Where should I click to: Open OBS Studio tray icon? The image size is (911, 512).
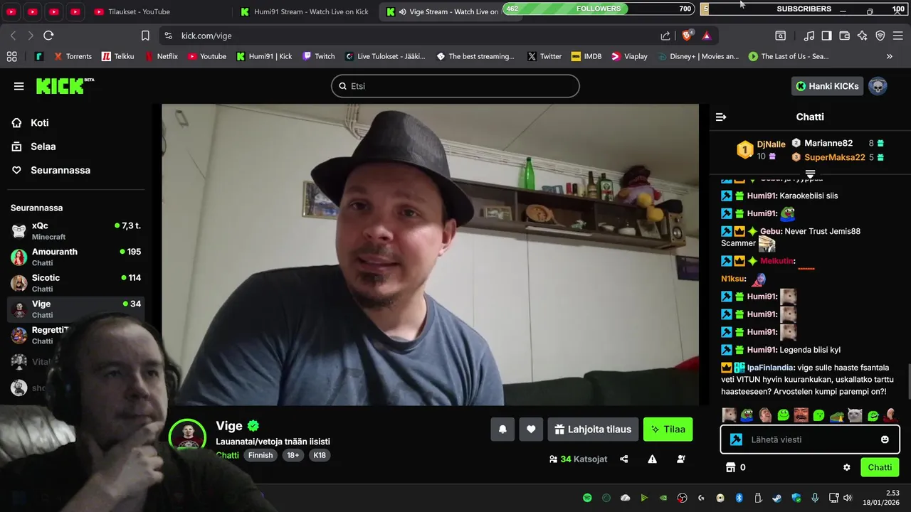[682, 498]
